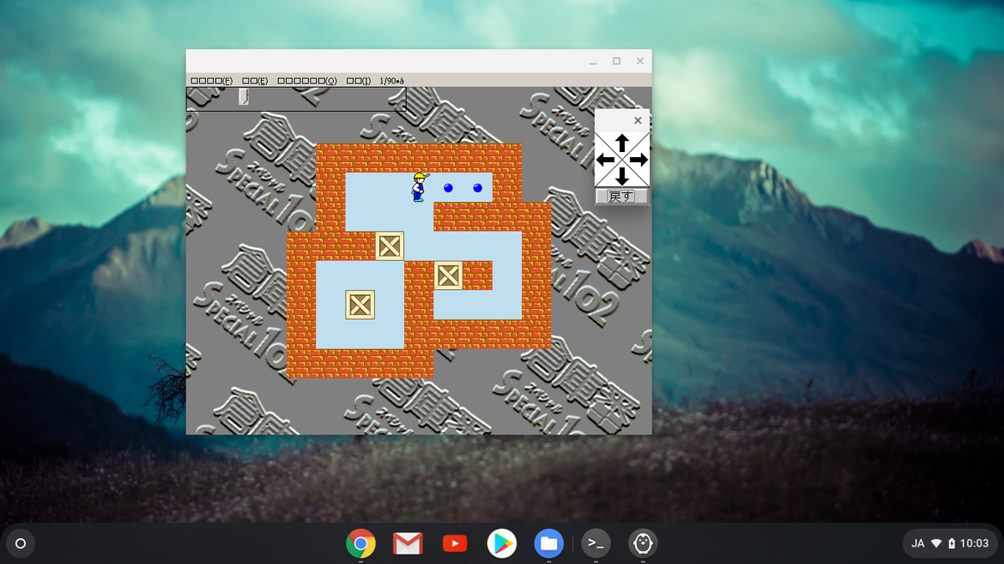
Task: Click the down arrow on the direction pad
Action: click(x=622, y=176)
